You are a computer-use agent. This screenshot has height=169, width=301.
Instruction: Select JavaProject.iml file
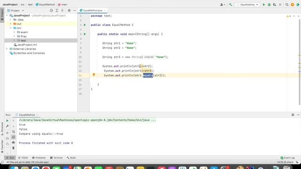click(x=27, y=45)
